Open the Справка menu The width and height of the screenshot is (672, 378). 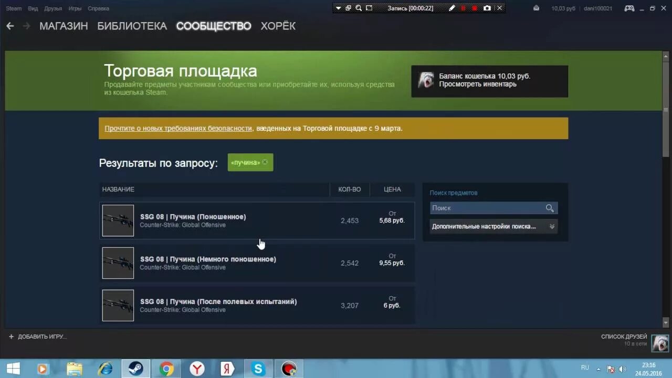pos(98,8)
